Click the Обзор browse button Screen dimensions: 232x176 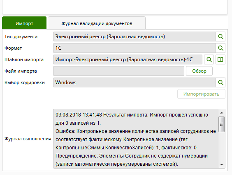(199, 71)
